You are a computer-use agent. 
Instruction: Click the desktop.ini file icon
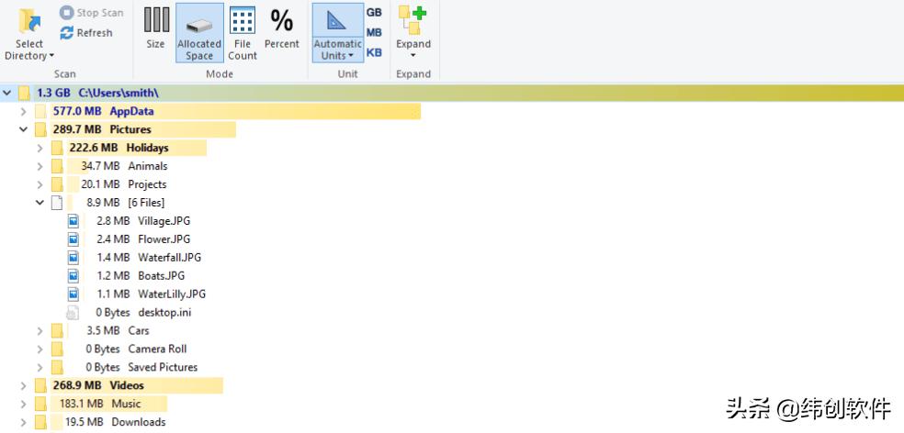coord(73,313)
